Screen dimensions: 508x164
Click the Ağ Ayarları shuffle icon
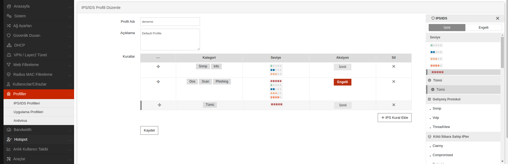9,26
